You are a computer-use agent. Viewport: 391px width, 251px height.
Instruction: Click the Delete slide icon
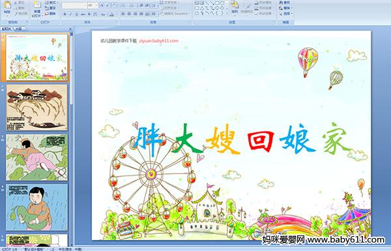(x=51, y=14)
